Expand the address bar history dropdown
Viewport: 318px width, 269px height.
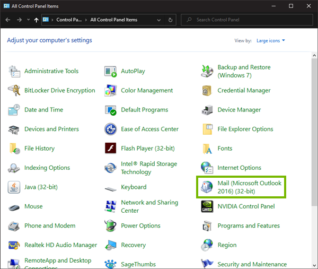click(x=159, y=20)
